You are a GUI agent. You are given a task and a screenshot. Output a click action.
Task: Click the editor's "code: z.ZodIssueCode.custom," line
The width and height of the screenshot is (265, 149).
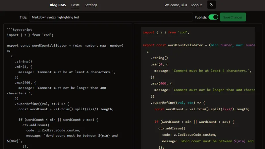coord(53,130)
